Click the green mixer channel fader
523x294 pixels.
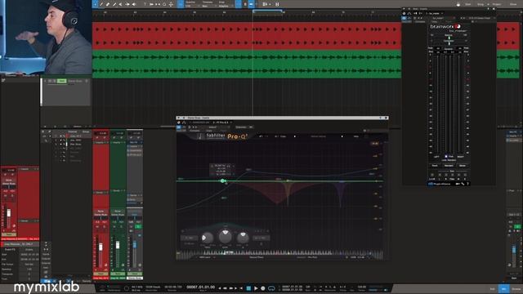(118, 245)
